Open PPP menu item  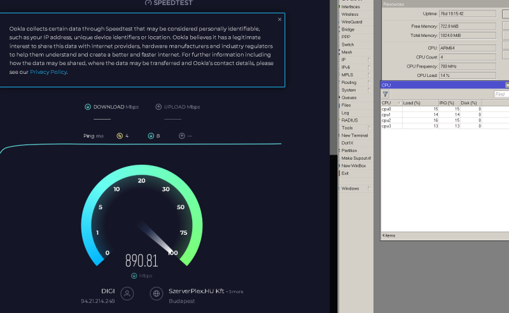345,37
